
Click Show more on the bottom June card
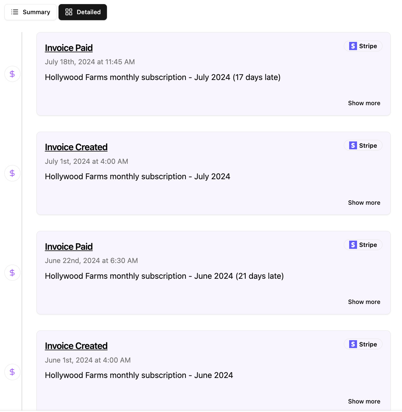click(x=364, y=401)
